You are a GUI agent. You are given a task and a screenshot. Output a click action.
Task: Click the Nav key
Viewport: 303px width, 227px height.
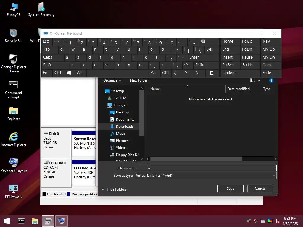(271, 41)
